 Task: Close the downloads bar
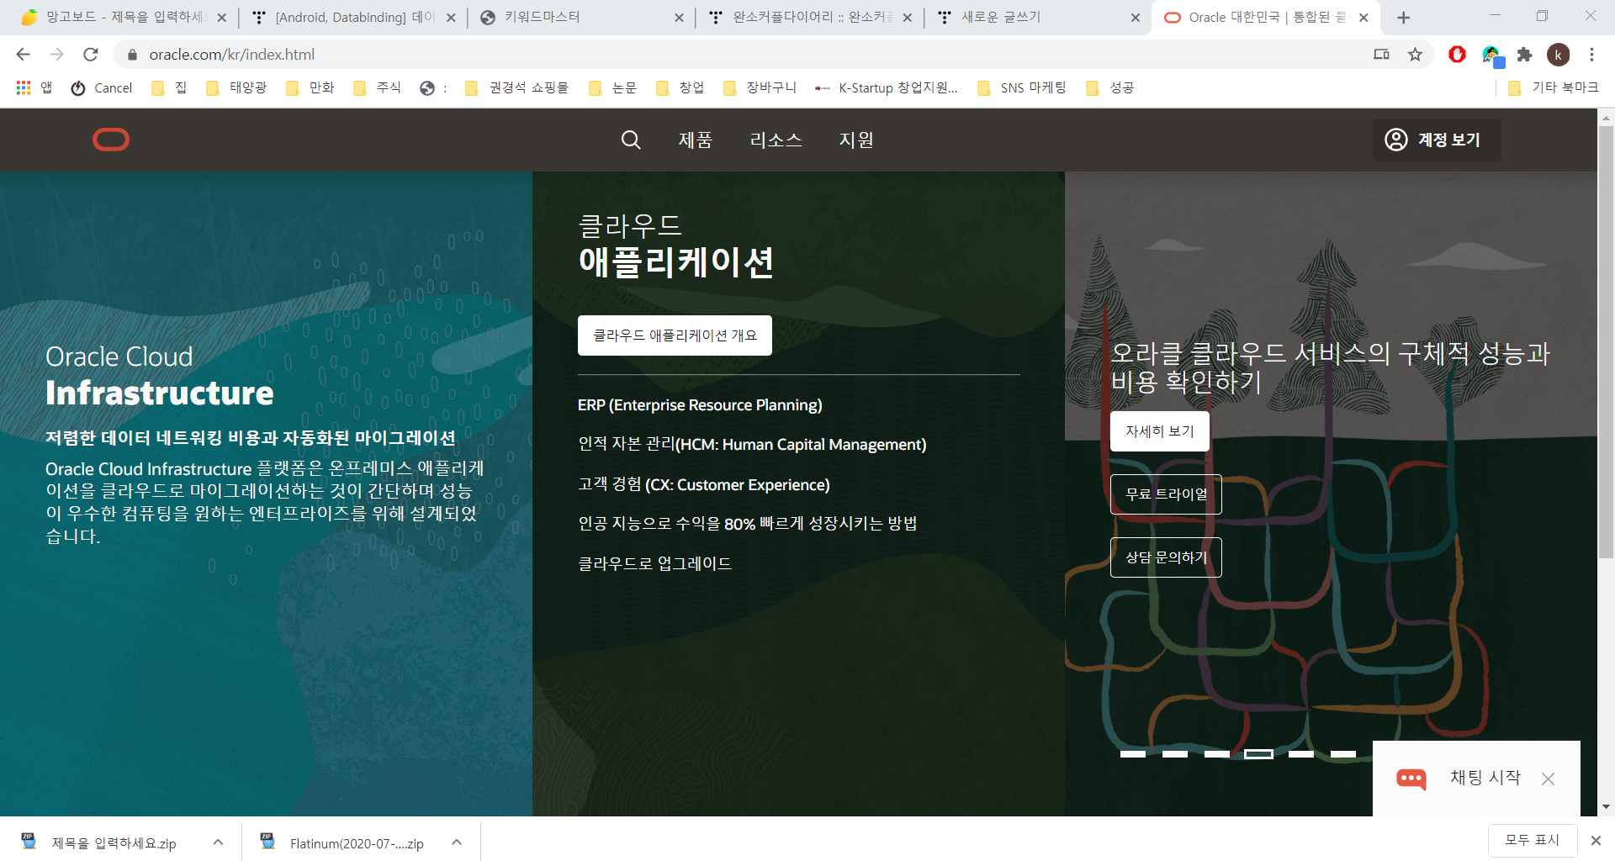point(1596,840)
